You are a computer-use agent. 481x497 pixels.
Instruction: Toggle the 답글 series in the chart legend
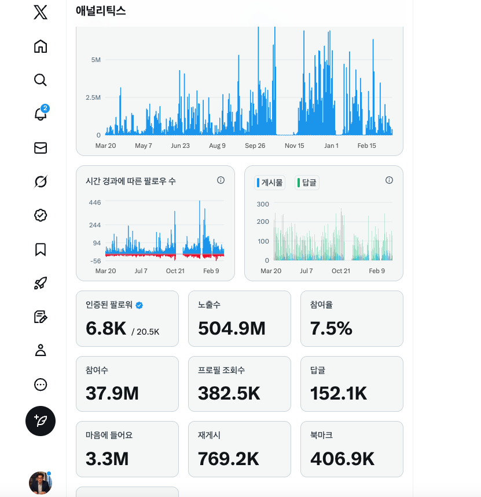(x=306, y=182)
